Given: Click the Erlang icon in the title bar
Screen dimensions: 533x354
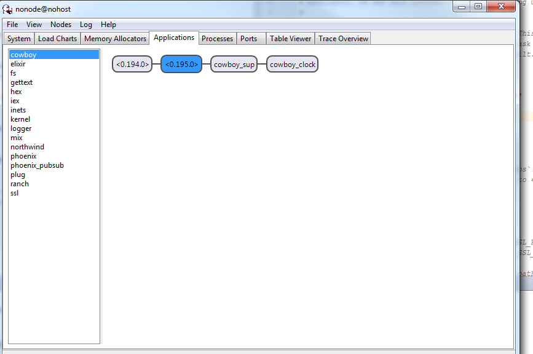Looking at the screenshot, I should click(x=7, y=8).
